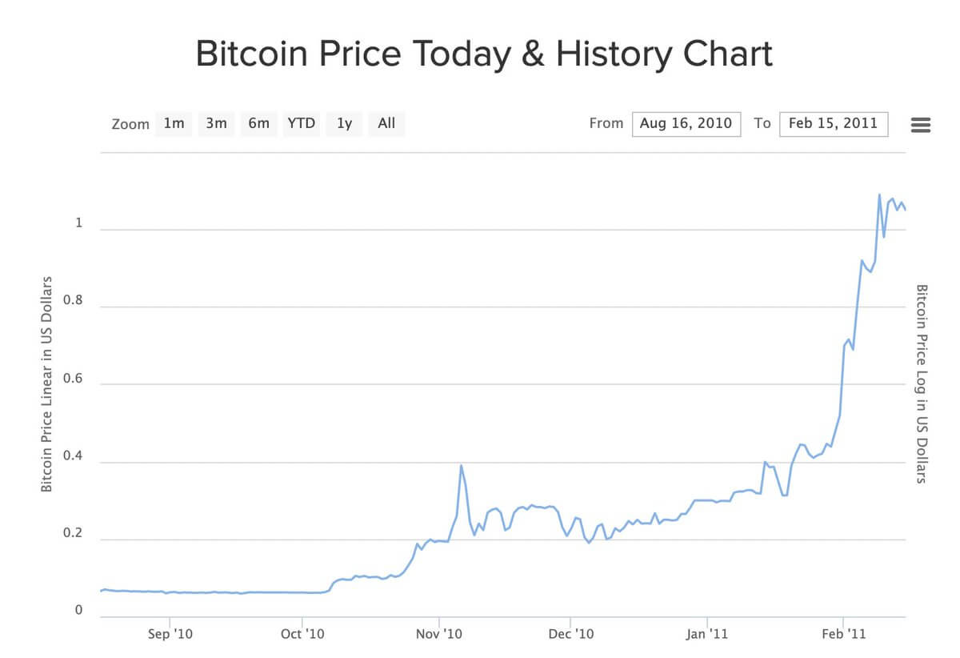
Task: Click the Sep '10 axis label
Action: [170, 633]
